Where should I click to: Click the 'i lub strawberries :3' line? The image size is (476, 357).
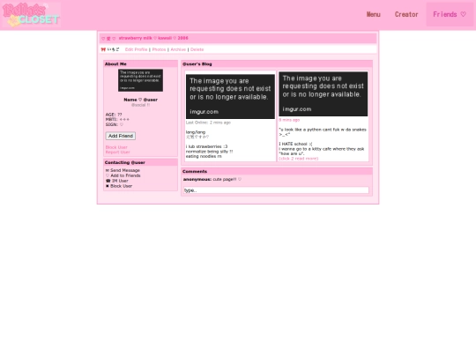coord(206,146)
